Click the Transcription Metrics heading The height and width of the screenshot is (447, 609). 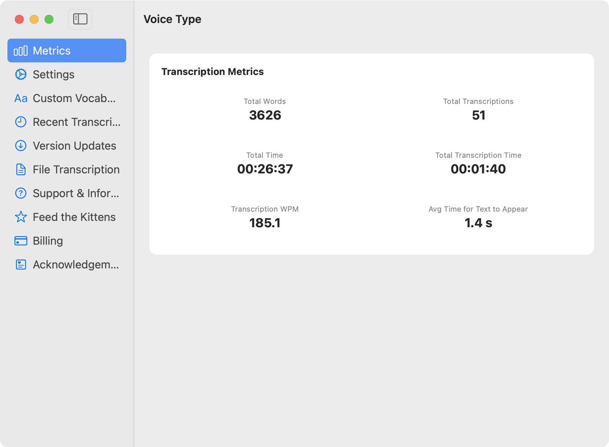coord(212,72)
